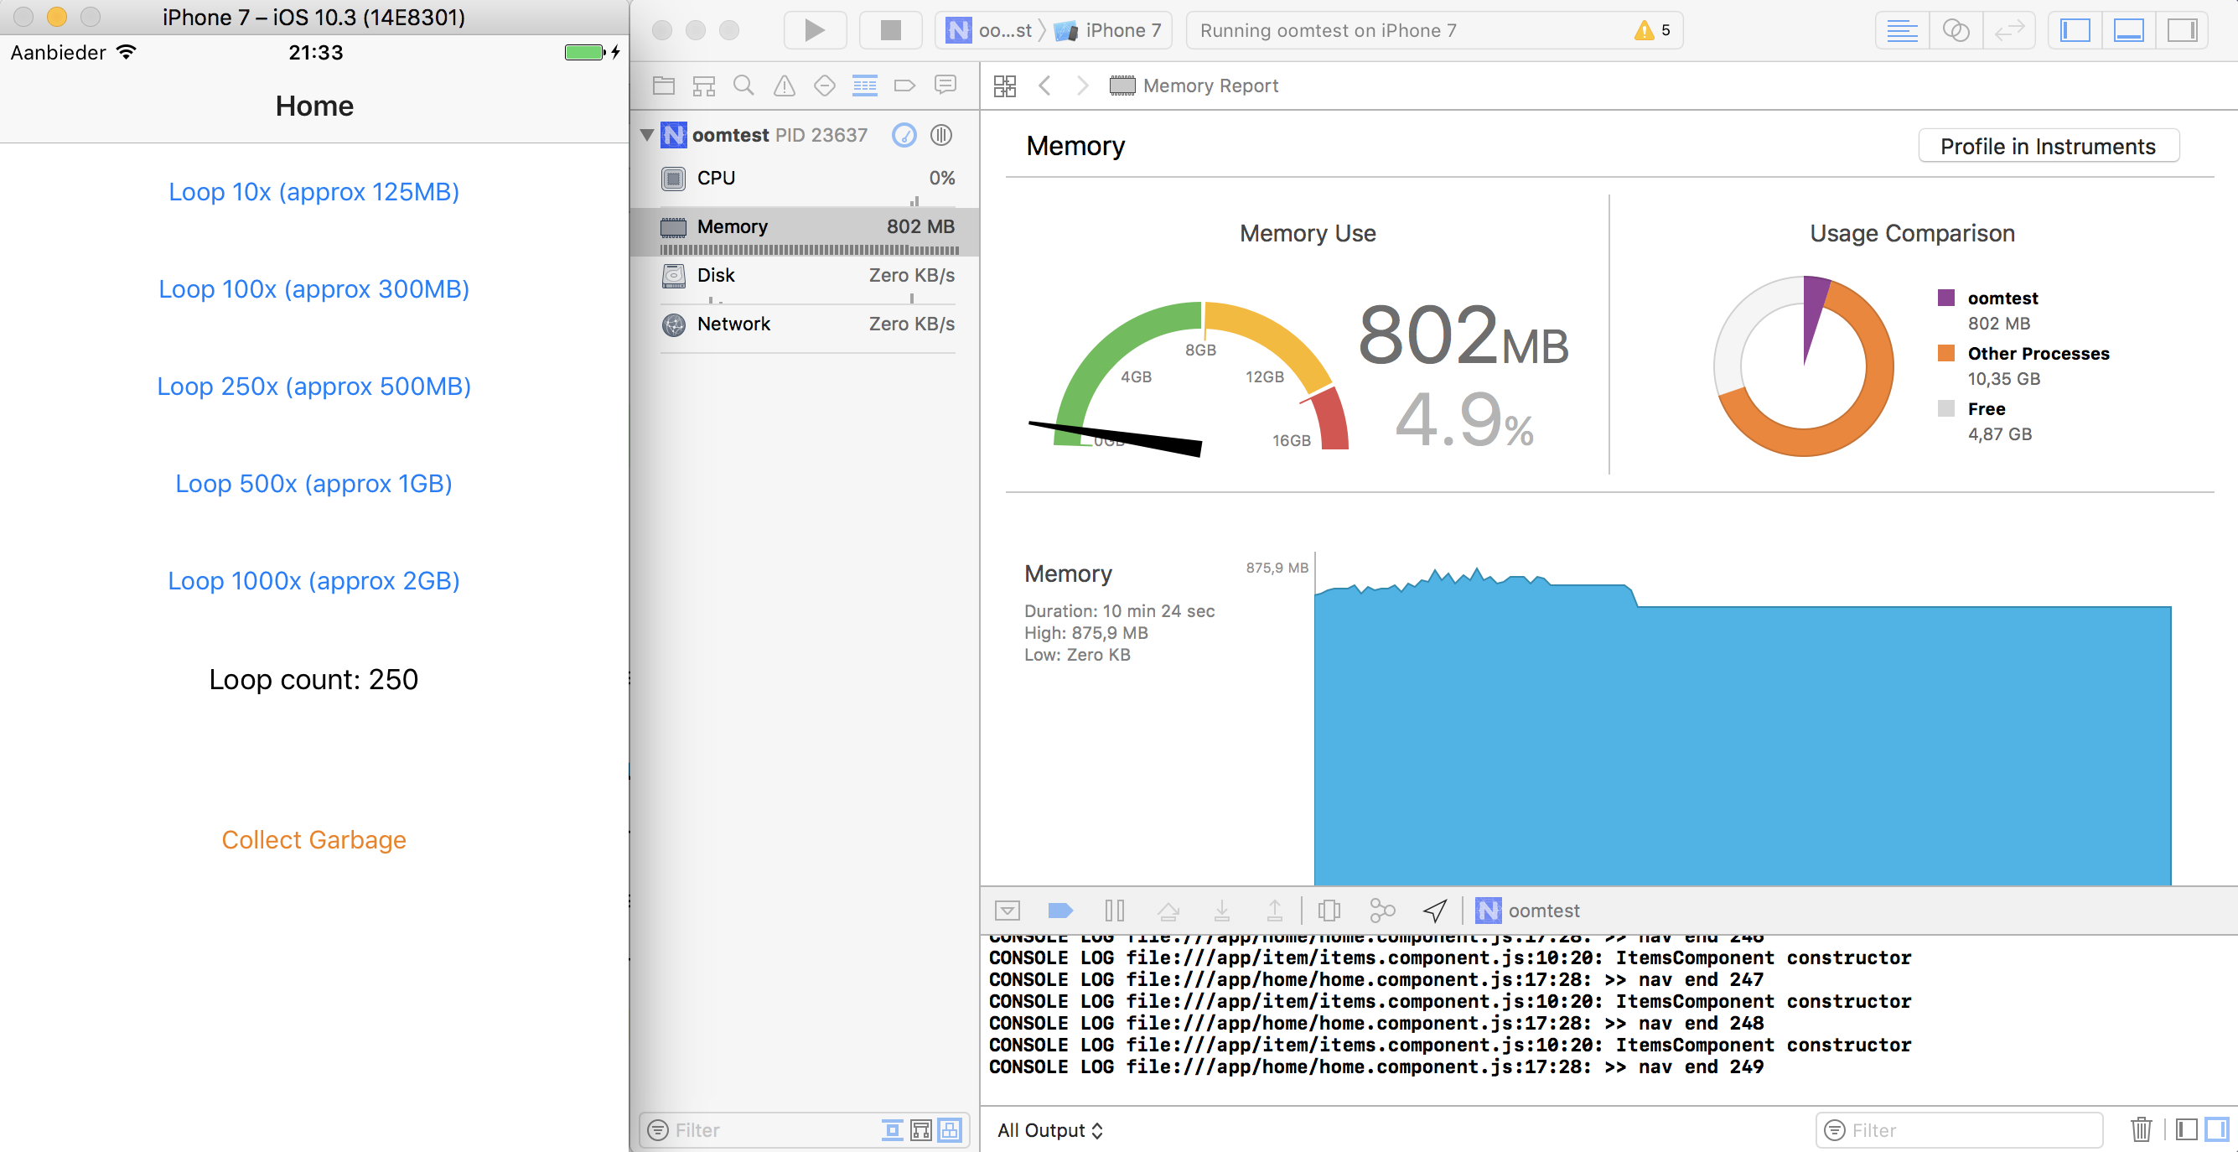
Task: Click Simulate Location arrow icon
Action: [1434, 911]
